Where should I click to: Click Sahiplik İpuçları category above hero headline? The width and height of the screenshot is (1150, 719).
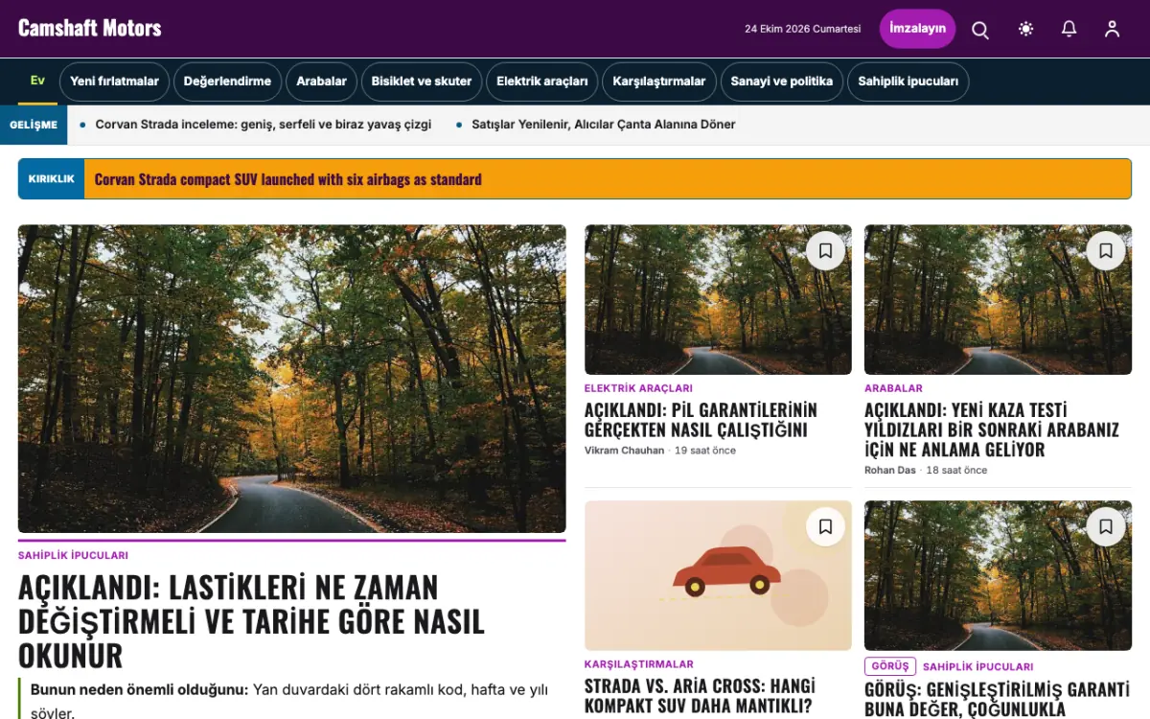pos(73,555)
